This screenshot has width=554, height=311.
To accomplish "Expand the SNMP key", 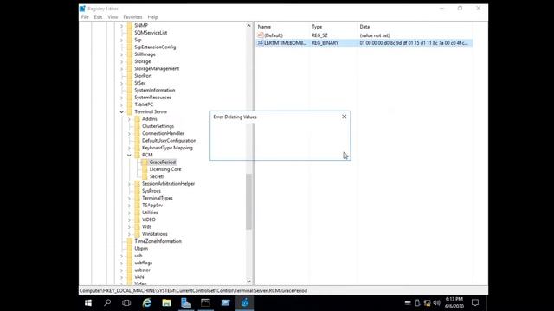I will (121, 25).
